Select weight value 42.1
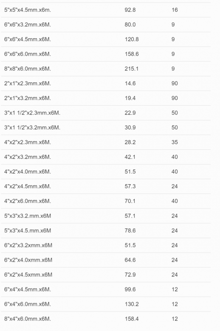Image resolution: width=220 pixels, height=331 pixels. point(130,157)
